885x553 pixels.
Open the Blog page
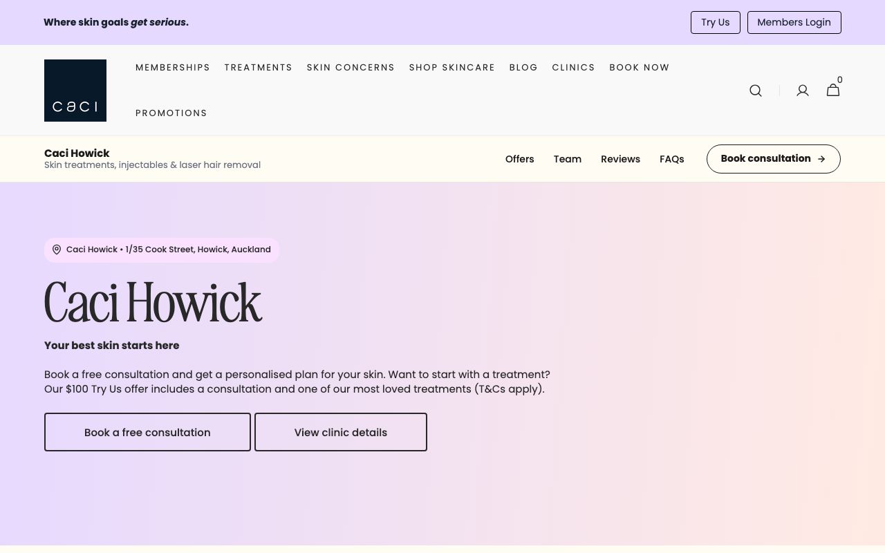click(523, 68)
